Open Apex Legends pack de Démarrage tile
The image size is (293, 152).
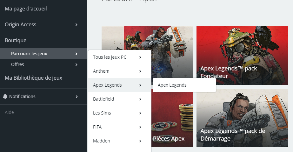tap(242, 118)
